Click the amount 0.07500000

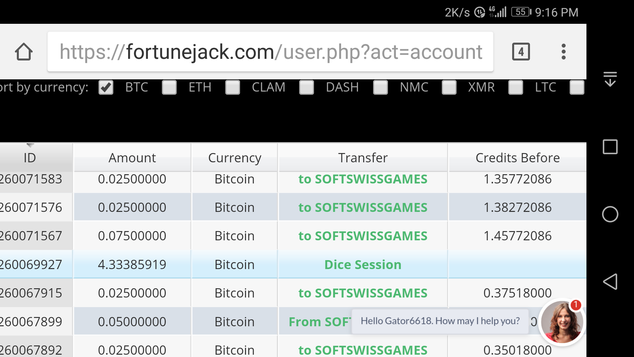click(x=132, y=236)
